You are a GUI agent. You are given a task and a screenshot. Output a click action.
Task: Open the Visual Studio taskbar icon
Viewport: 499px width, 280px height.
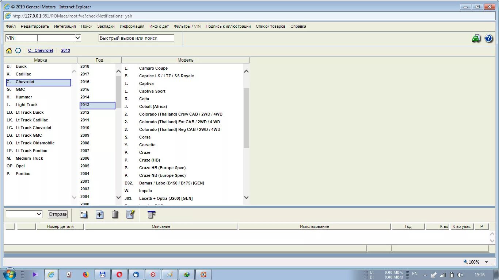tap(35, 275)
